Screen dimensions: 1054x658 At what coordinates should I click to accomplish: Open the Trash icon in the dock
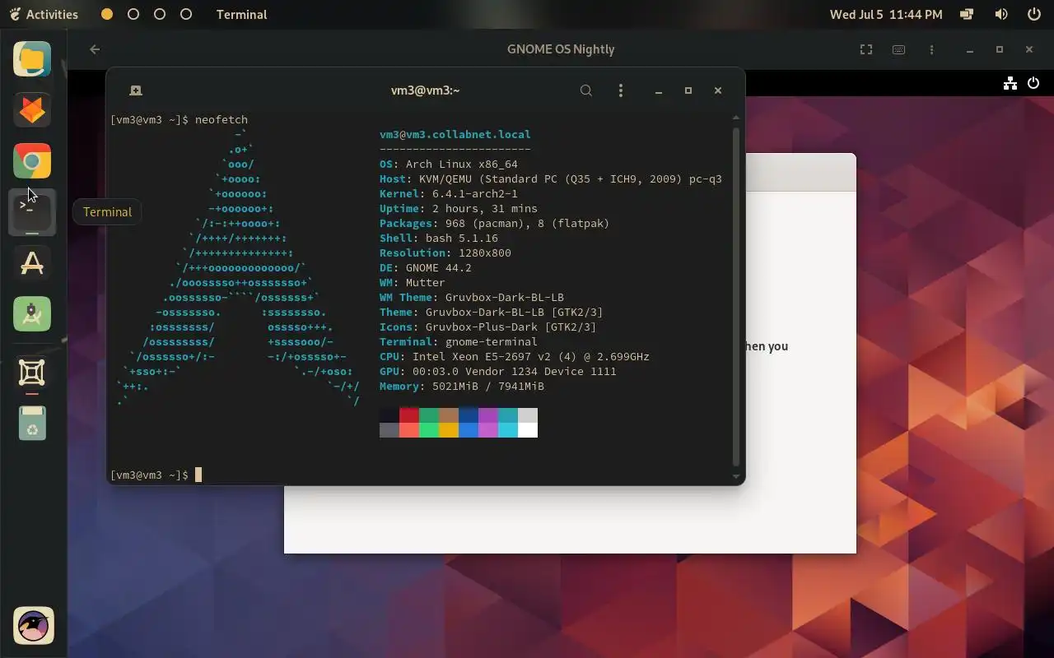pyautogui.click(x=32, y=424)
